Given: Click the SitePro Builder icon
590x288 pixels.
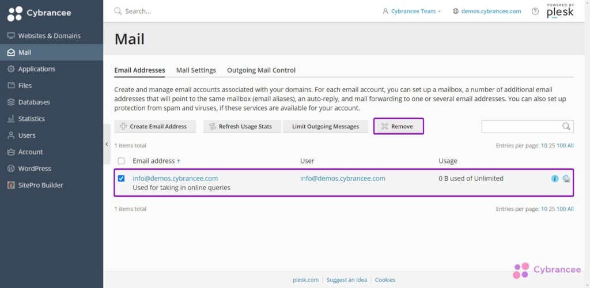Looking at the screenshot, I should 11,185.
